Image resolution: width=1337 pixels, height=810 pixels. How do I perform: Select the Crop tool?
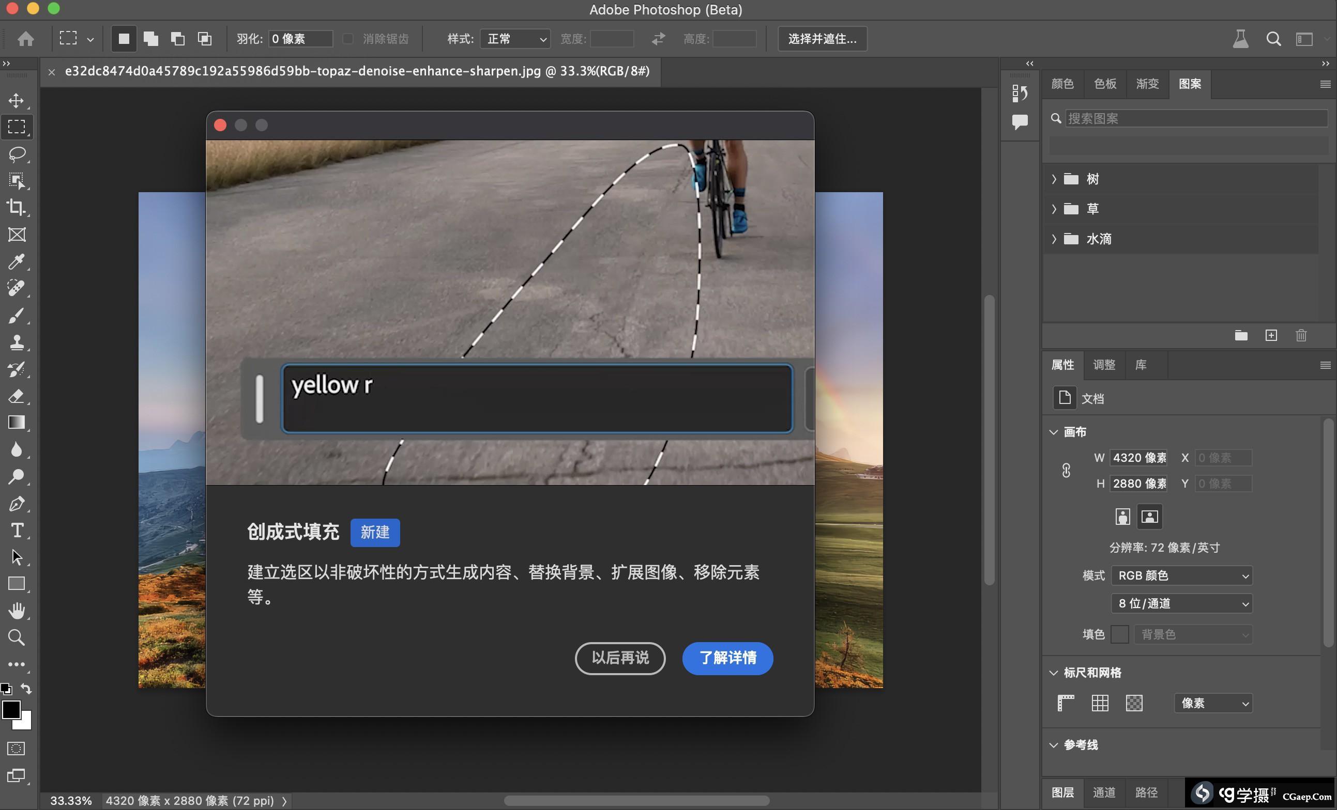pos(16,208)
